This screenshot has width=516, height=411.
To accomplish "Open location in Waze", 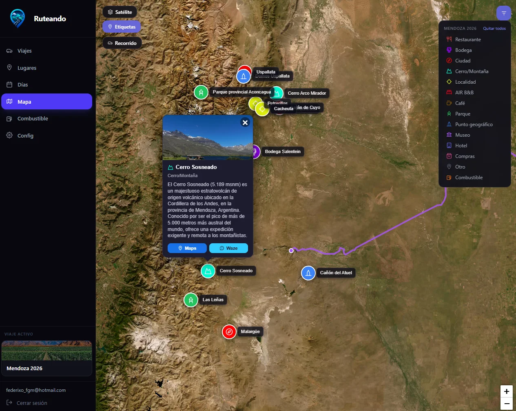I will point(228,248).
